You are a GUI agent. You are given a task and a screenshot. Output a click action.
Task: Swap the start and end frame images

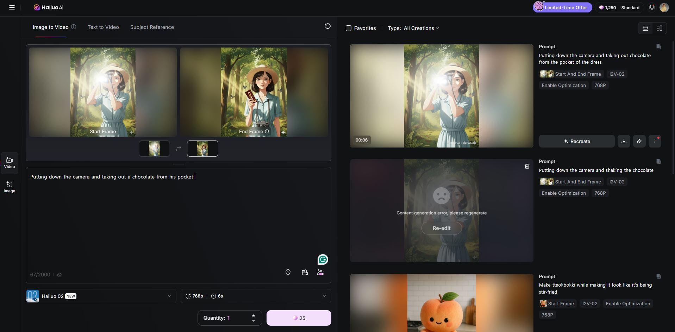point(179,149)
